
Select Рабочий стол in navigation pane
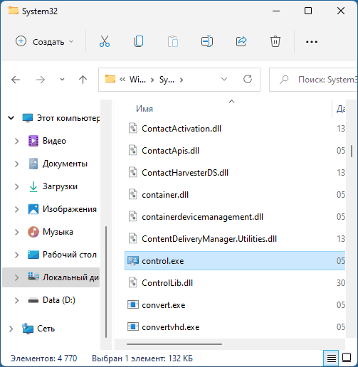click(70, 255)
